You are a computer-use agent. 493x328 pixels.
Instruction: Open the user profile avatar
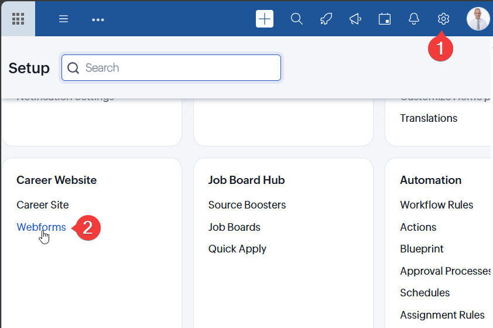pyautogui.click(x=478, y=19)
